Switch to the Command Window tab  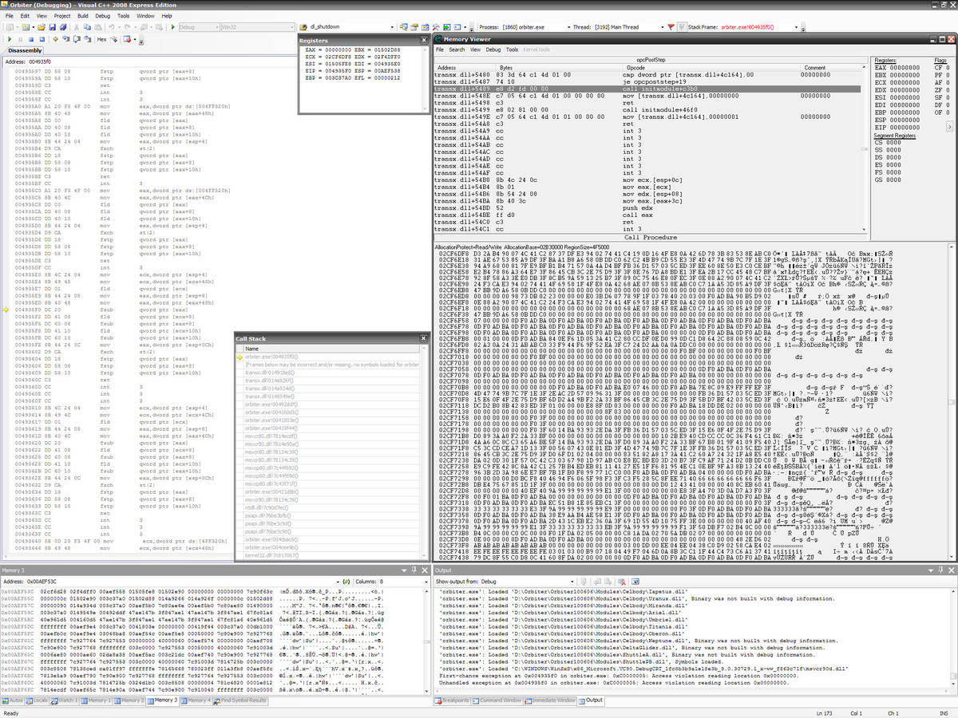pos(497,700)
